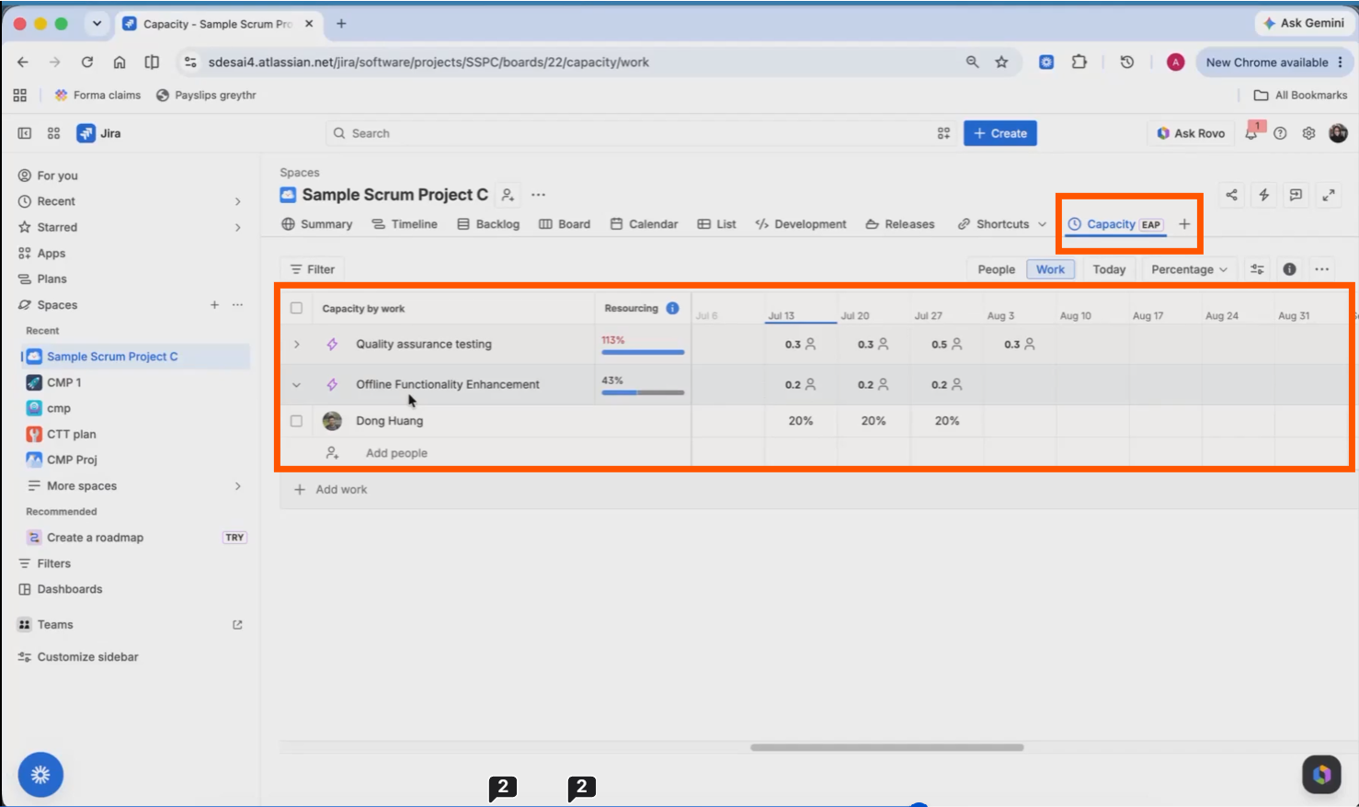
Task: Click the Create button
Action: (1000, 133)
